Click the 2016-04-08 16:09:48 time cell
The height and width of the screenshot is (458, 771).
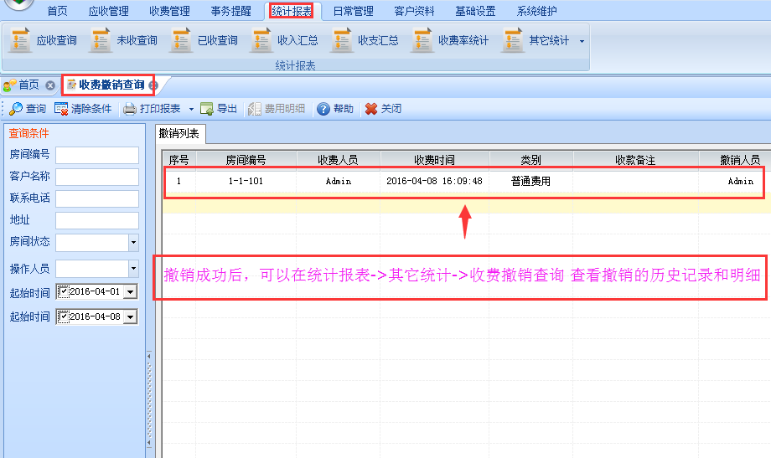pos(434,181)
